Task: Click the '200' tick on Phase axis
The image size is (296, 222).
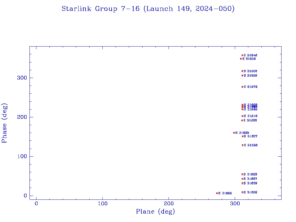Action: 22,117
